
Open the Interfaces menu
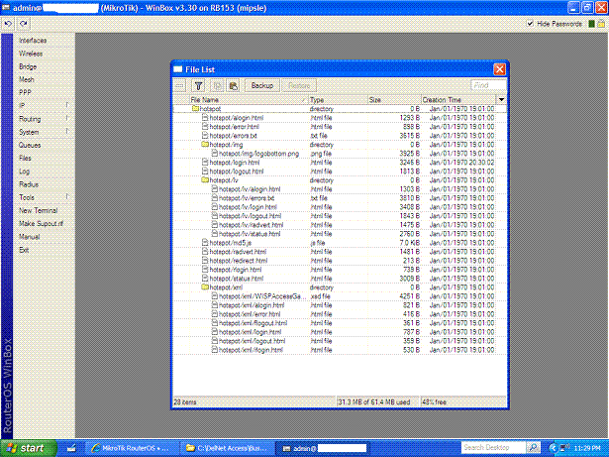coord(33,40)
